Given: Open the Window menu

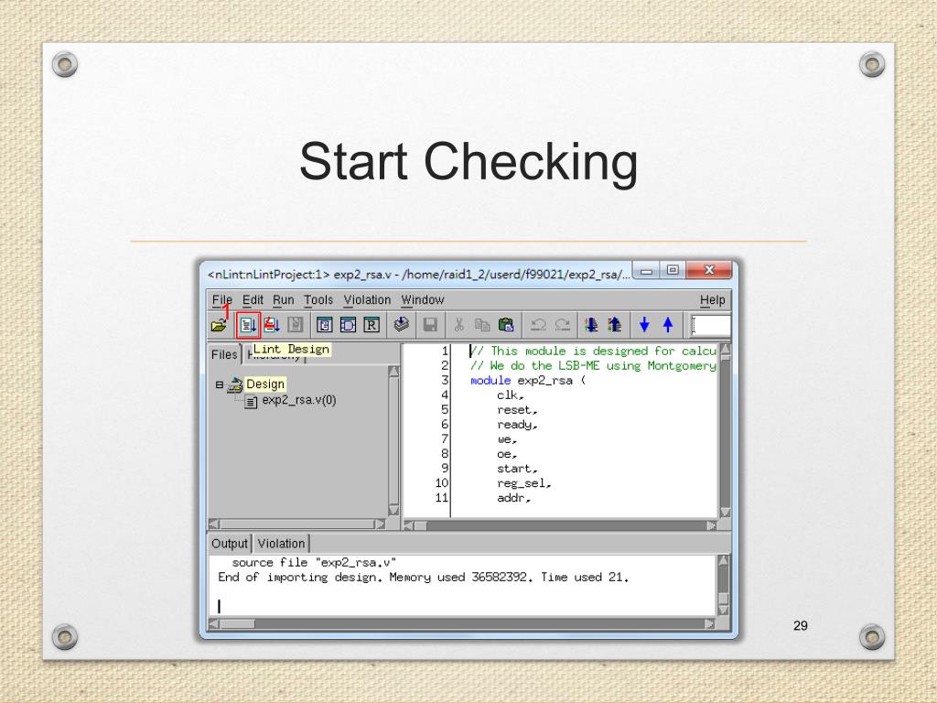Looking at the screenshot, I should click(x=423, y=300).
